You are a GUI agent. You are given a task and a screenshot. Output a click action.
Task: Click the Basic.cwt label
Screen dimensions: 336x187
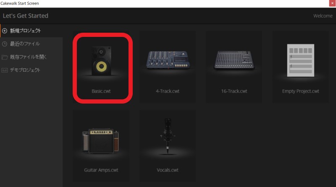(101, 91)
